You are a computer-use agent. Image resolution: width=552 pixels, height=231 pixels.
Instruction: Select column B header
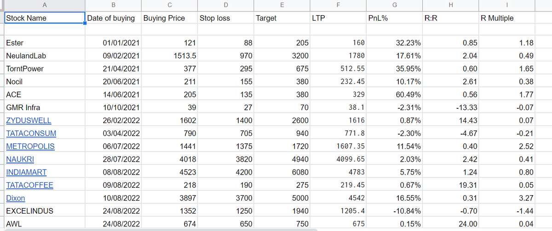[113, 6]
